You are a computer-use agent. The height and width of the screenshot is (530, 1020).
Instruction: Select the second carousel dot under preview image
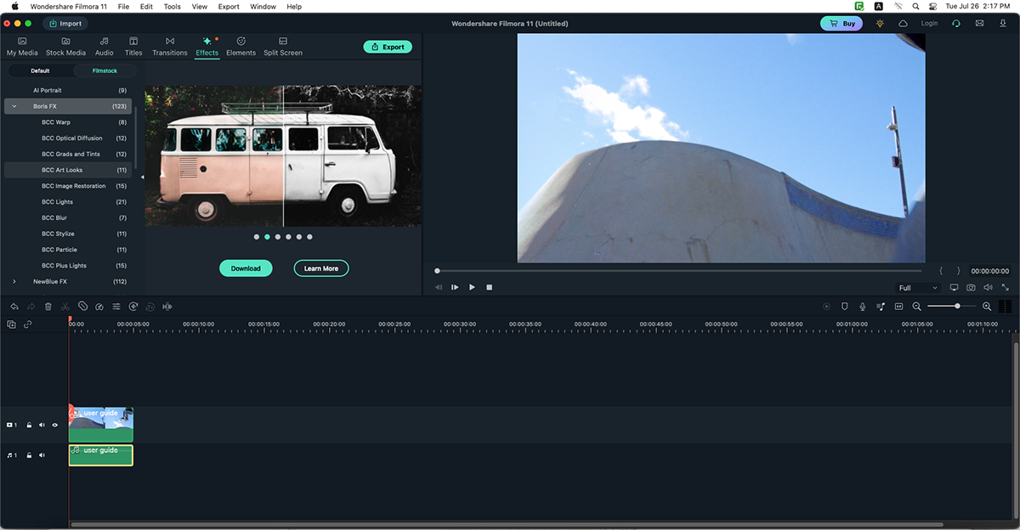click(x=267, y=237)
